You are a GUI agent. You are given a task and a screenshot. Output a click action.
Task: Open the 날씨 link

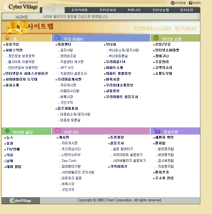[x=10, y=161]
